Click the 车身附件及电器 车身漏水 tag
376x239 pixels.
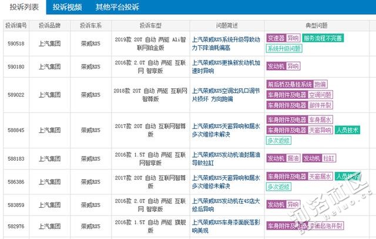pyautogui.click(x=300, y=119)
